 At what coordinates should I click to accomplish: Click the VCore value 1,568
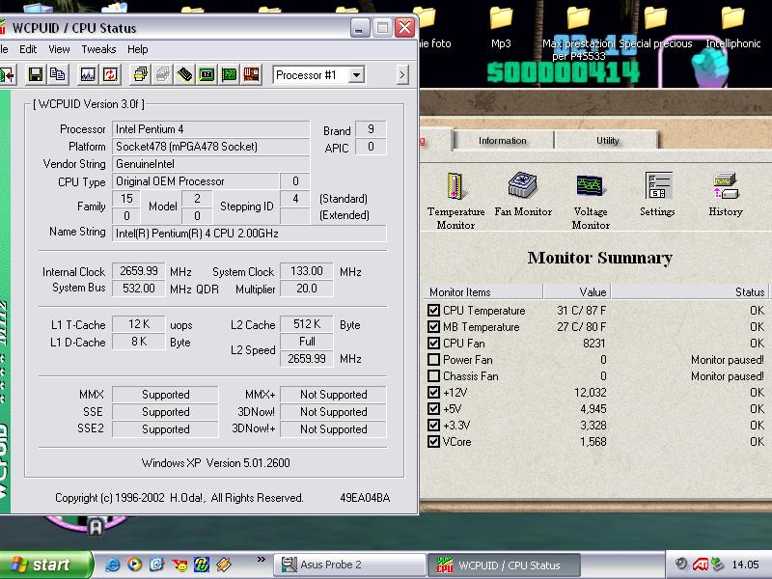[x=593, y=442]
